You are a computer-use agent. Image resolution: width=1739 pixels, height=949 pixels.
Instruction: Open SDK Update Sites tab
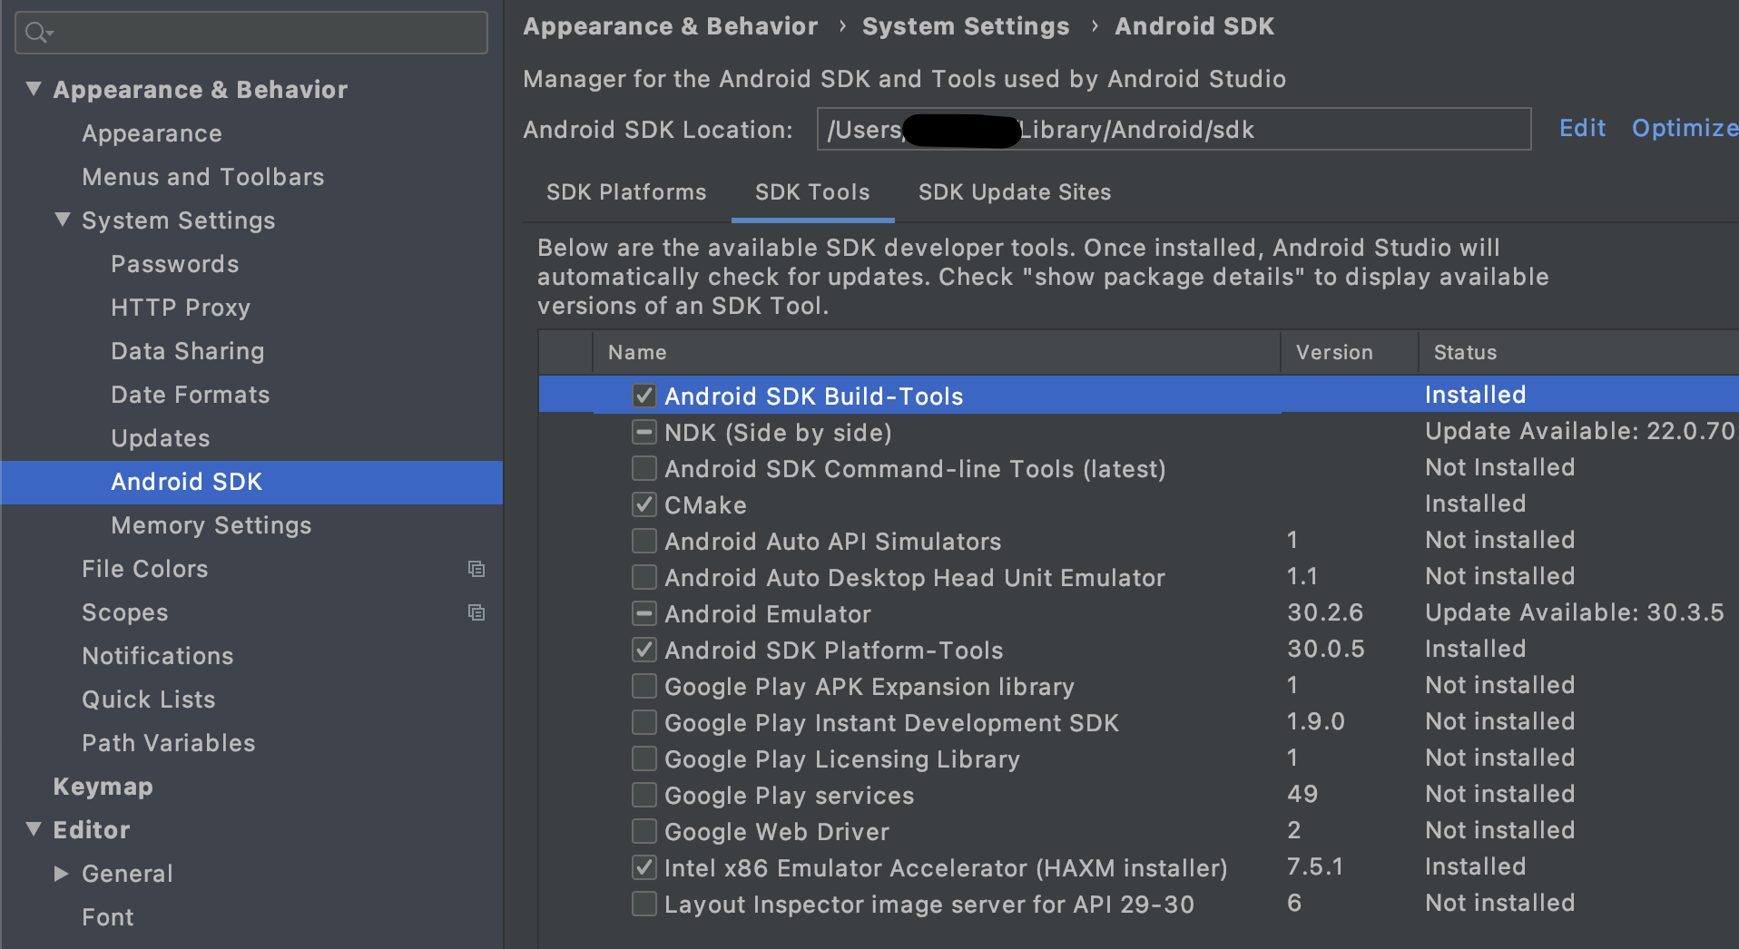click(1015, 192)
